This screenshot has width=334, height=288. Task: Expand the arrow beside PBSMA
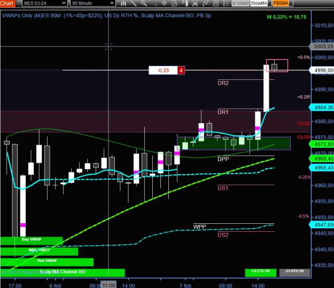pyautogui.click(x=291, y=3)
